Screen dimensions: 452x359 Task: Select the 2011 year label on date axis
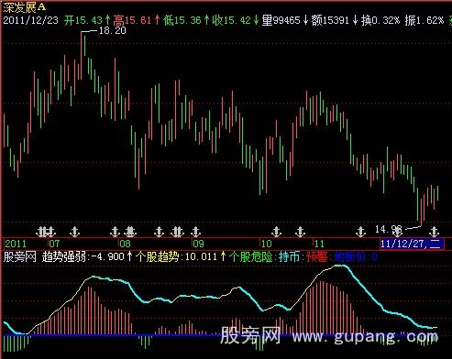[16, 244]
